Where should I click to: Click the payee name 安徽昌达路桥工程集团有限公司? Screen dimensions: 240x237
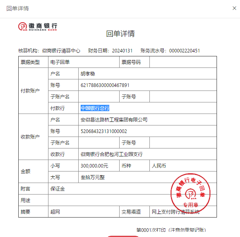(114, 120)
